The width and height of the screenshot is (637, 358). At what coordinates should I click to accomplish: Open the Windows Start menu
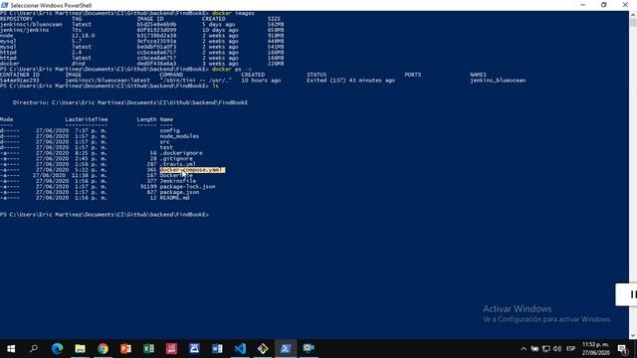11,349
